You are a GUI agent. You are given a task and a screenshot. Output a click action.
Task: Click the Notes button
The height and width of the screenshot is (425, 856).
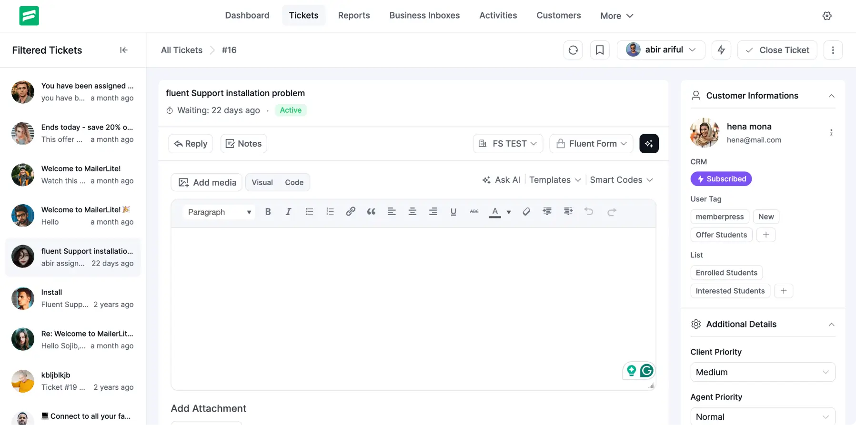tap(243, 144)
